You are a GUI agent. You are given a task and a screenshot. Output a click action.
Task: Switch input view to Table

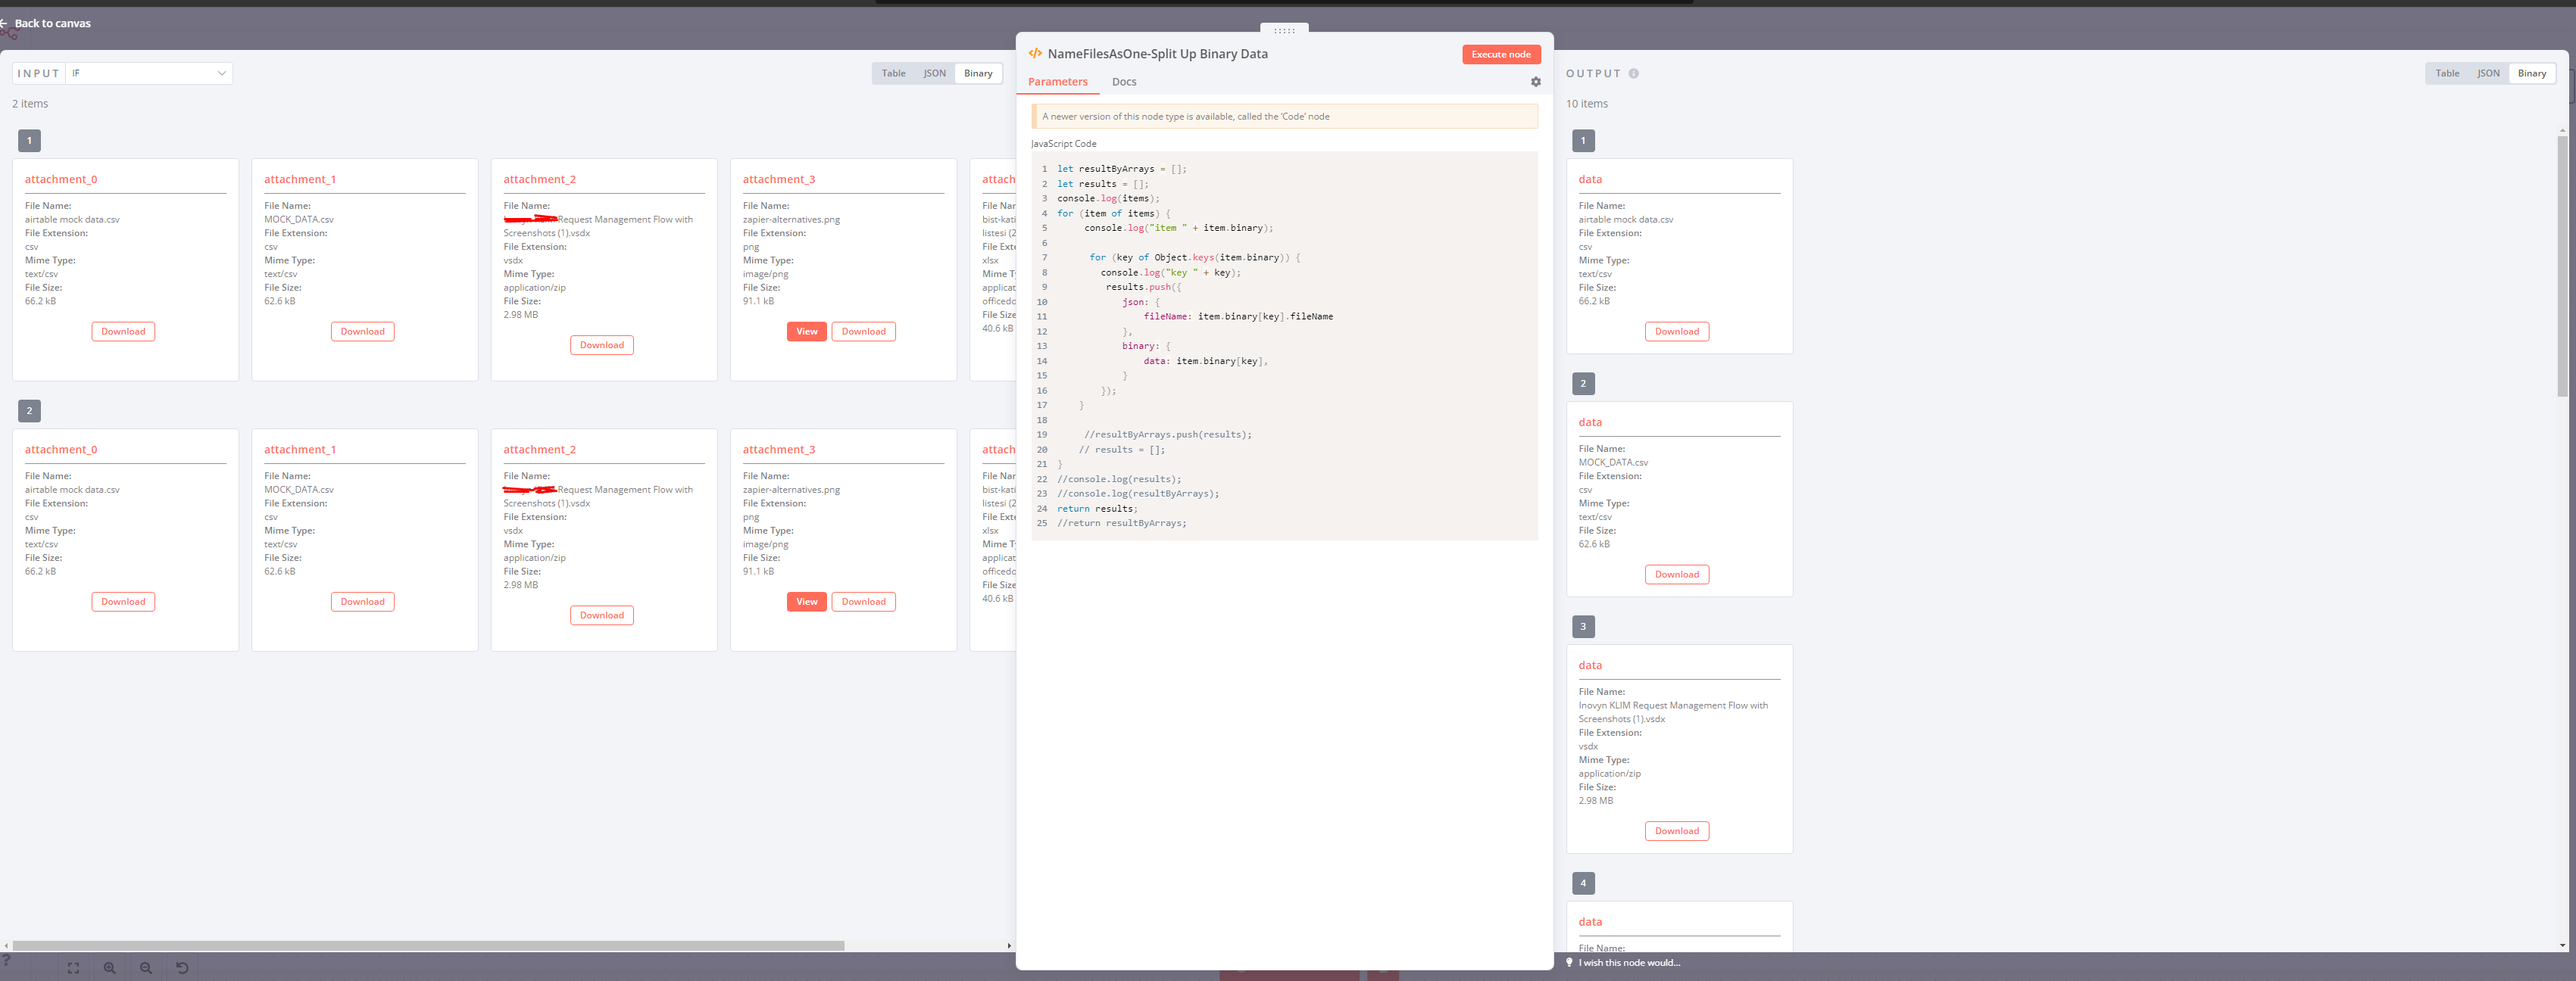(x=893, y=73)
